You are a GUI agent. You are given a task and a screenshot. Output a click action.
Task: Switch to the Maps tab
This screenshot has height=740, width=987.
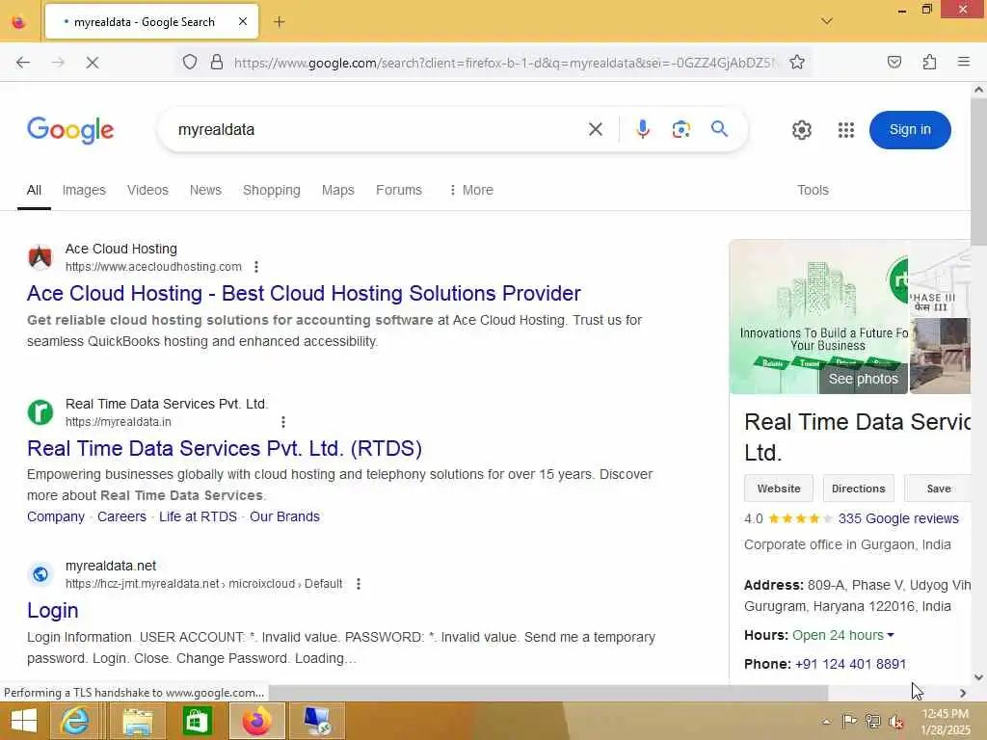(338, 190)
